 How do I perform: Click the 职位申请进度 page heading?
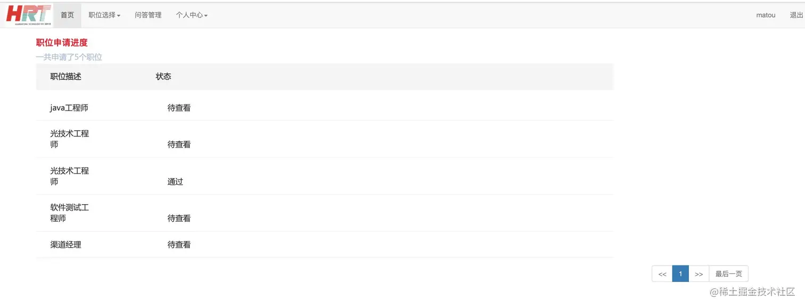(x=62, y=43)
